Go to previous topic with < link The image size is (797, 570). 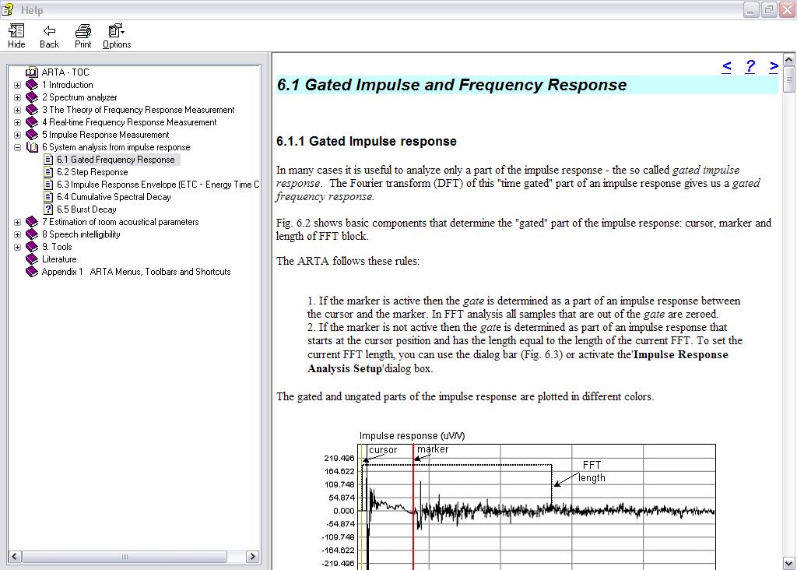click(x=726, y=66)
